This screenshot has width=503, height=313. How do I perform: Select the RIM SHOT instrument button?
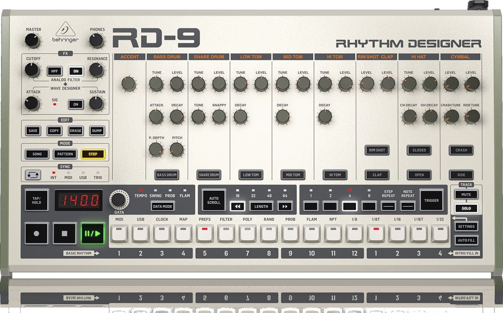pyautogui.click(x=377, y=150)
